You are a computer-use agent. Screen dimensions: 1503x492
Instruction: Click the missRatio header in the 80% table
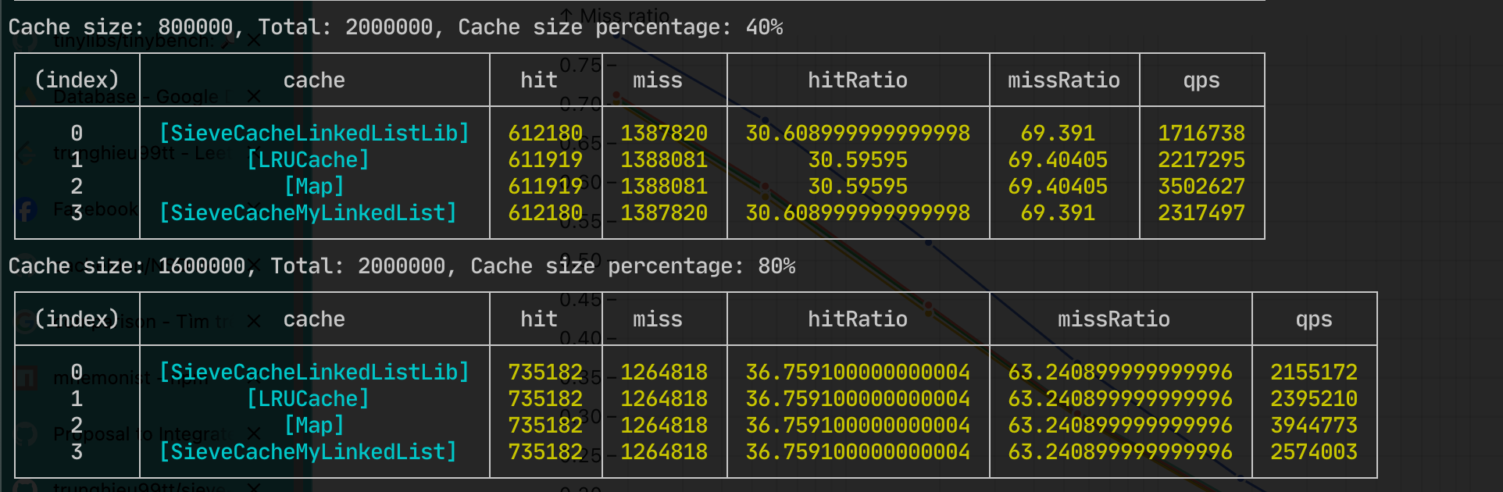click(x=1113, y=319)
